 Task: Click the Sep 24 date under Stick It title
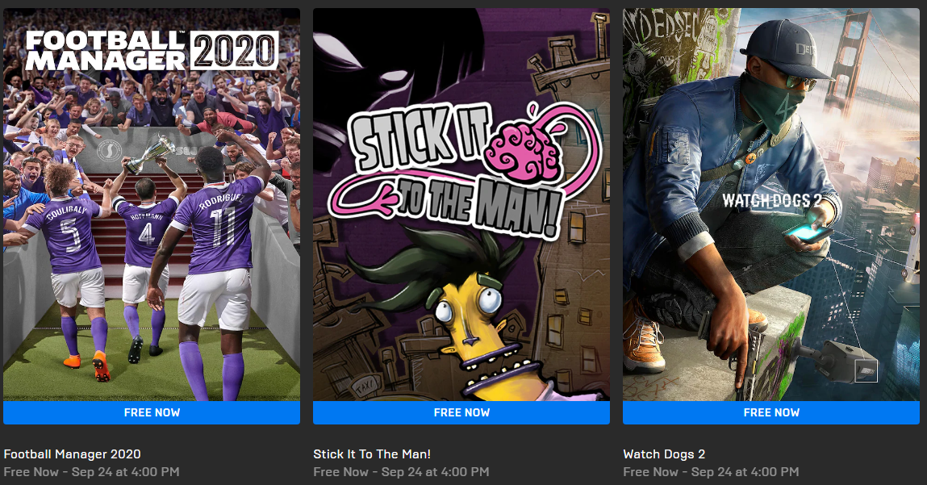click(x=402, y=471)
